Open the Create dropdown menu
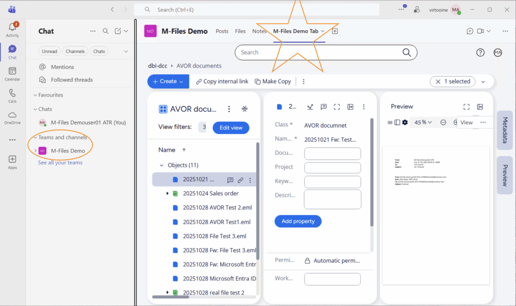 point(168,81)
